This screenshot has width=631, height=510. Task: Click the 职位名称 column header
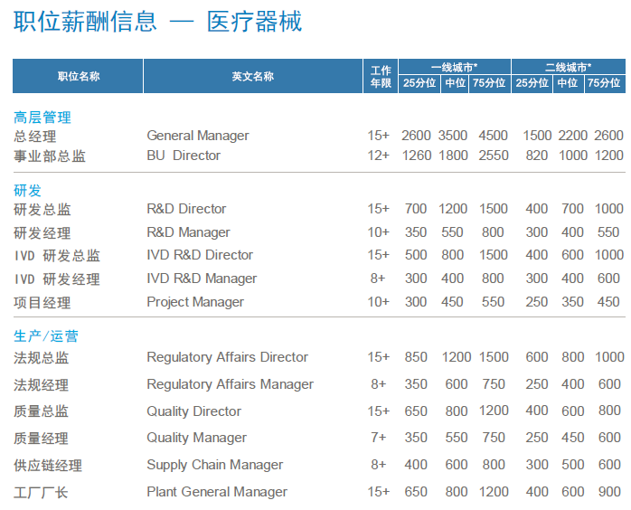click(x=79, y=76)
